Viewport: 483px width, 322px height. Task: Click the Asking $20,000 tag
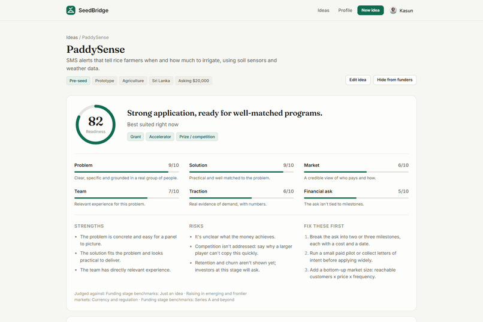coord(194,81)
